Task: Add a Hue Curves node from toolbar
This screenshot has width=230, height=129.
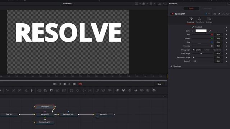Action: [x=19, y=91]
